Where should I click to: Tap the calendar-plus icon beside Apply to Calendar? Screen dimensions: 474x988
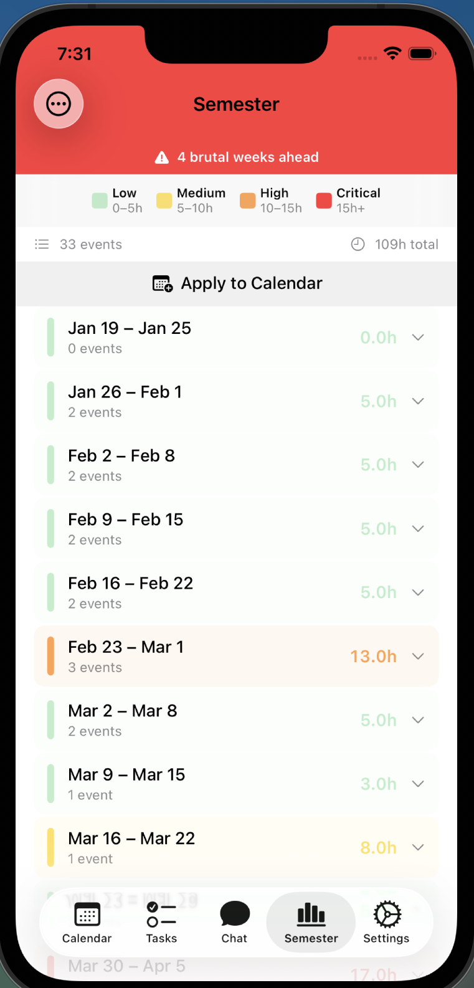coord(163,283)
